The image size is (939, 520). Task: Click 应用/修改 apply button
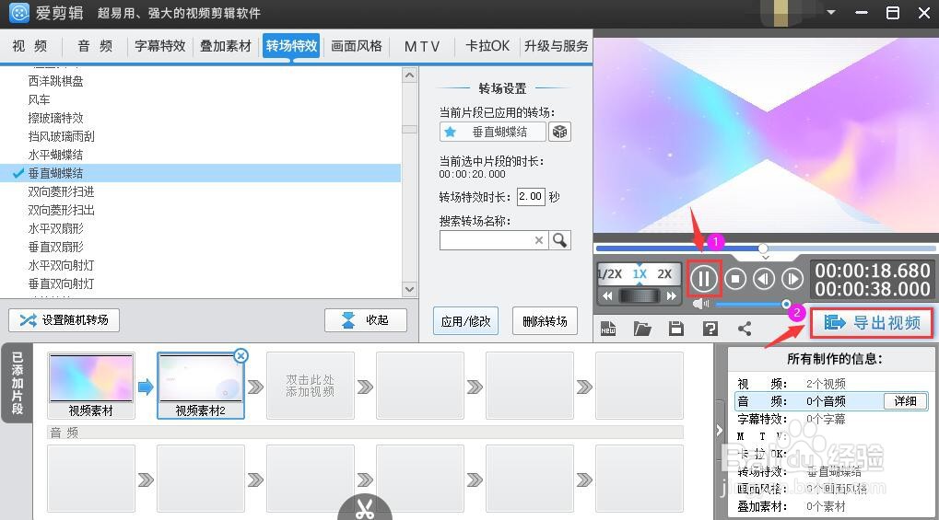click(465, 321)
